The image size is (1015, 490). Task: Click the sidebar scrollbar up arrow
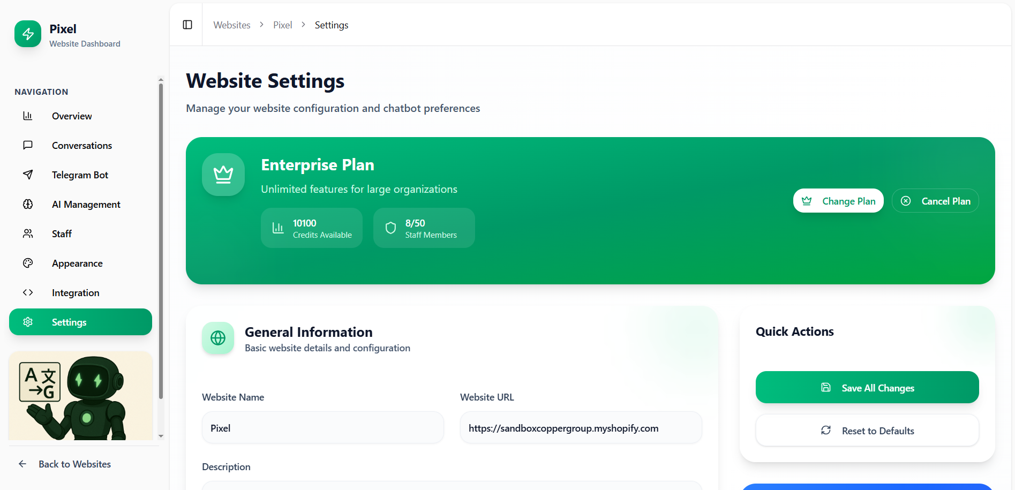pyautogui.click(x=161, y=79)
